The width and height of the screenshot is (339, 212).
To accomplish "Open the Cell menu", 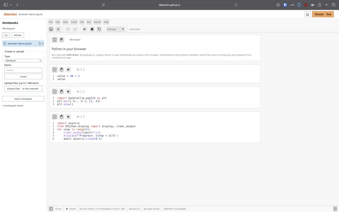I will coord(82,22).
